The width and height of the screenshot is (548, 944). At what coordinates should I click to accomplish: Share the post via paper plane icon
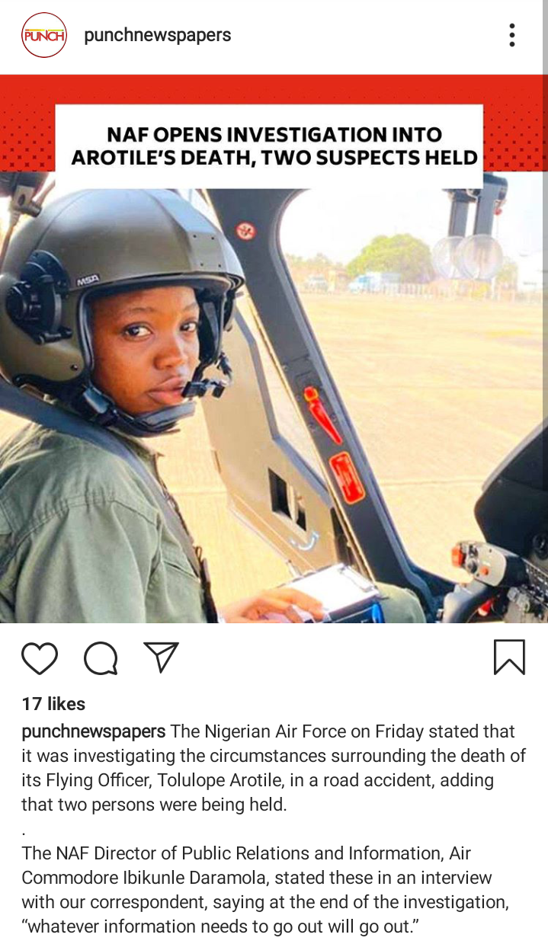pos(161,657)
